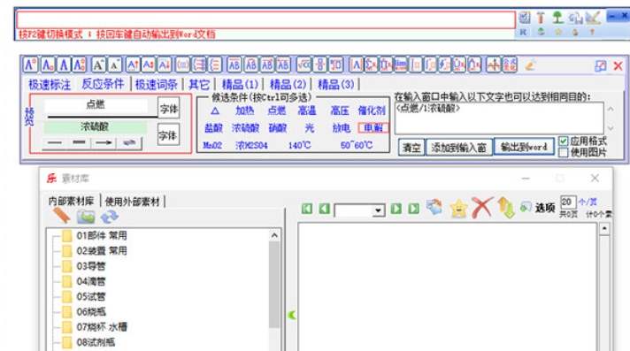The height and width of the screenshot is (351, 630).
Task: Open the 使用外部素材 tab
Action: click(132, 202)
